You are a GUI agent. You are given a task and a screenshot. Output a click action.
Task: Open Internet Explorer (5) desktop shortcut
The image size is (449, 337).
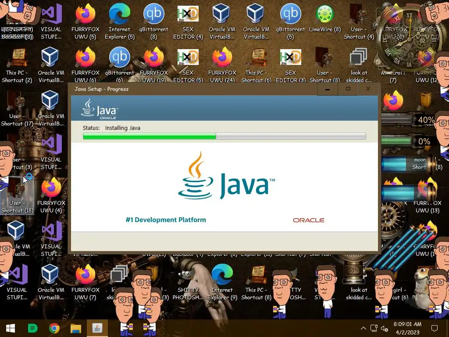click(119, 21)
